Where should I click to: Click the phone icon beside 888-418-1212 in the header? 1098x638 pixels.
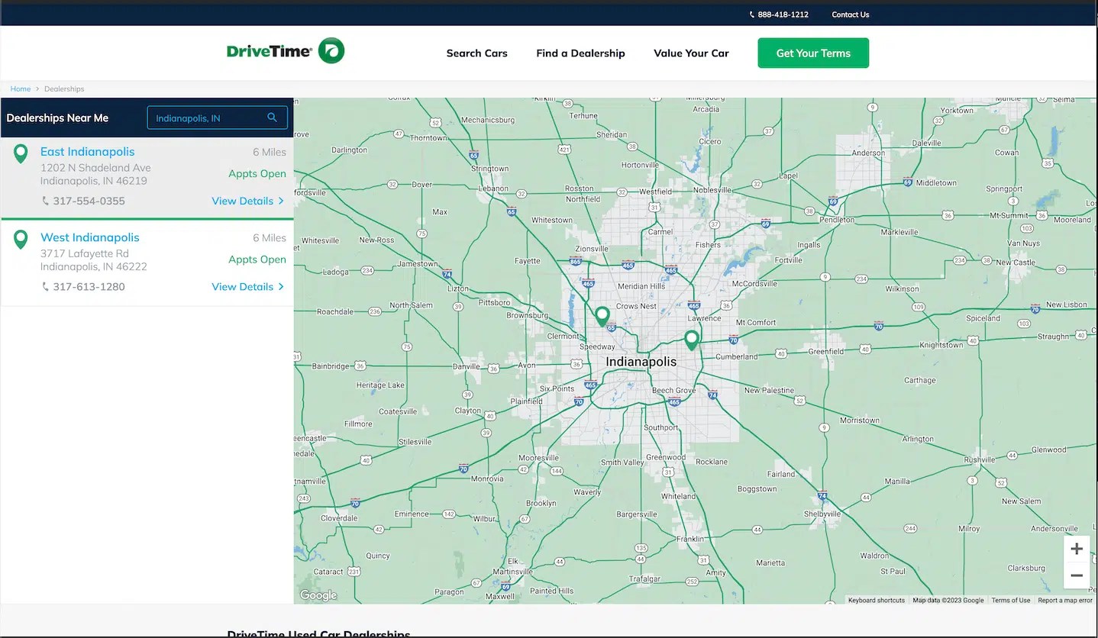click(x=751, y=14)
